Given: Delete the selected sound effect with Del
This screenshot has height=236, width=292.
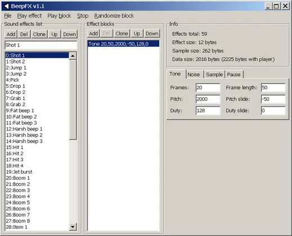Looking at the screenshot, I should pyautogui.click(x=24, y=34).
